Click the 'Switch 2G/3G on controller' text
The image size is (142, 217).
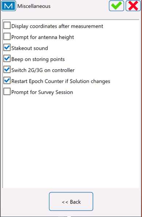point(43,70)
